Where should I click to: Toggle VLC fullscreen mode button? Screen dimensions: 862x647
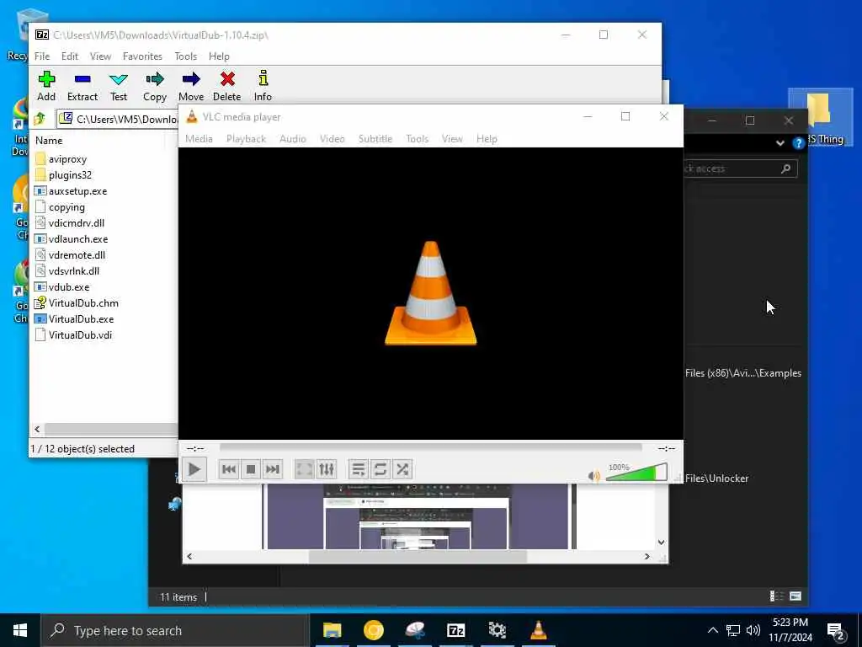pyautogui.click(x=304, y=469)
